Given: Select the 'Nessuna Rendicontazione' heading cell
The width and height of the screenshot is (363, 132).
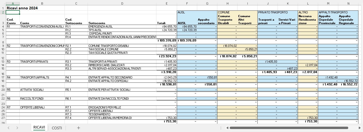Looking at the screenshot, I should [x=308, y=20].
